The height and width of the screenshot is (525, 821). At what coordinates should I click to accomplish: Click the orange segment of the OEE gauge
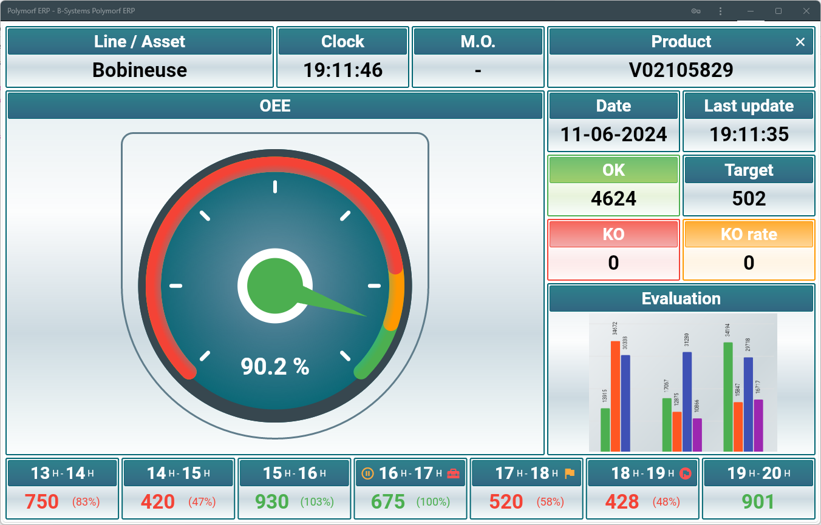point(395,300)
